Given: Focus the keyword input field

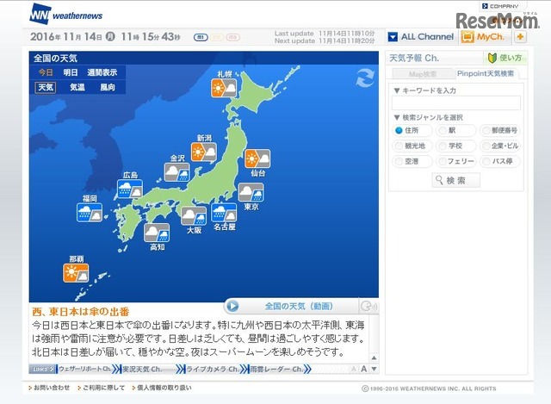Looking at the screenshot, I should tap(455, 103).
